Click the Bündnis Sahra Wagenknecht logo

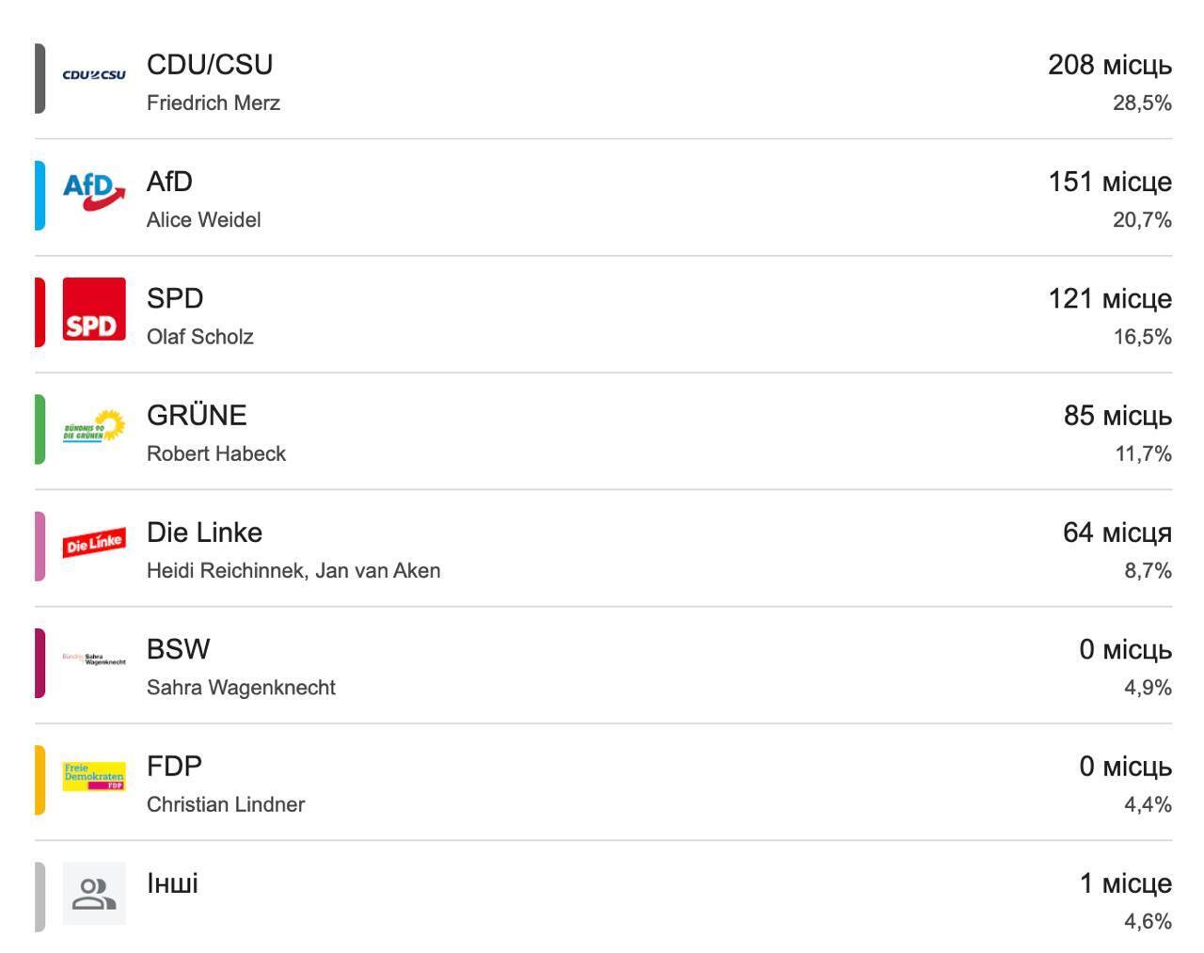click(94, 659)
